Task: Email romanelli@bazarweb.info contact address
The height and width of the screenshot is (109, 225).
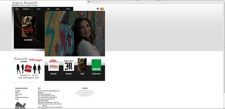Action: pyautogui.click(x=85, y=91)
